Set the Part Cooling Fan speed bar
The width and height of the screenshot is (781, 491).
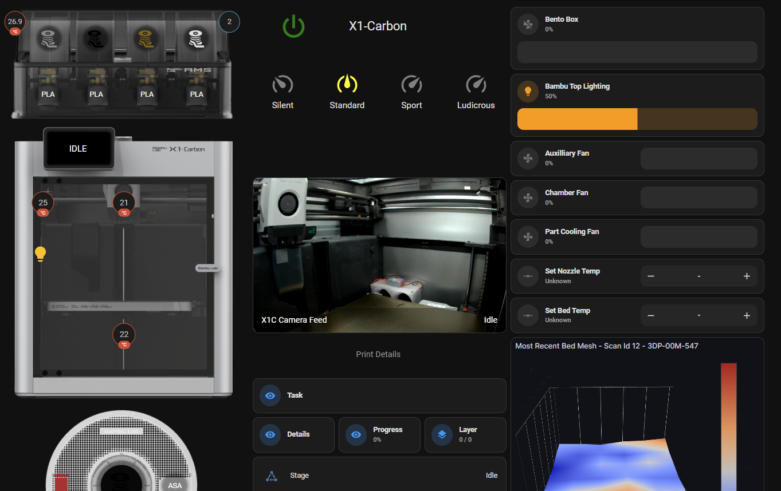698,237
